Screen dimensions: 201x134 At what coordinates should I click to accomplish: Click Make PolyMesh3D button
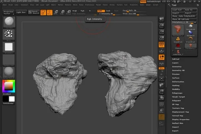click(187, 16)
